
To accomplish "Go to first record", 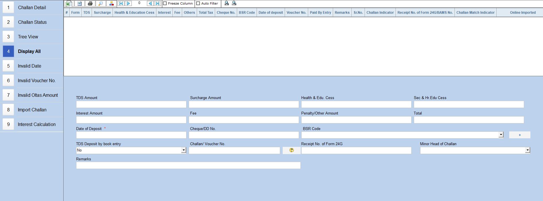I will (x=121, y=3).
